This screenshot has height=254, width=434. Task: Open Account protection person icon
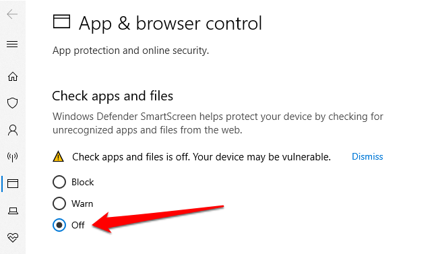click(12, 130)
